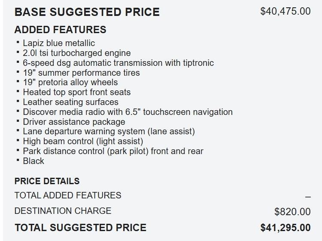Screen dimensions: 322x241
Task: Select the Lapiz blue metallic feature
Action: (59, 43)
